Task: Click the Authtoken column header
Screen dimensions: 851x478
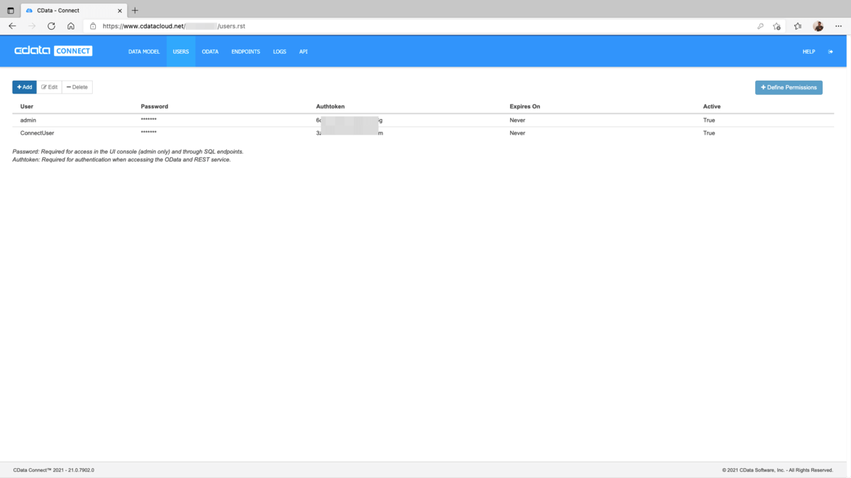Action: click(x=330, y=106)
